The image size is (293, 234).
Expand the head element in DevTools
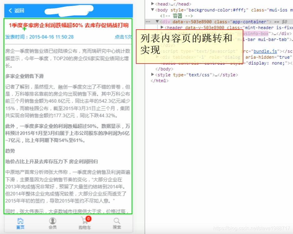(152, 4)
